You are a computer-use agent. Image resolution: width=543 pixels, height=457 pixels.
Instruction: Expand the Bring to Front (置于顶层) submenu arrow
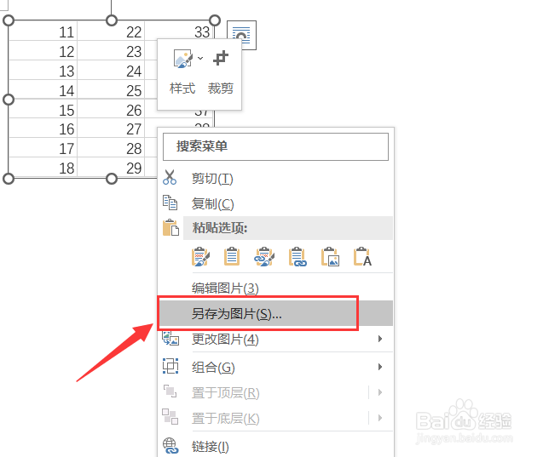click(380, 392)
